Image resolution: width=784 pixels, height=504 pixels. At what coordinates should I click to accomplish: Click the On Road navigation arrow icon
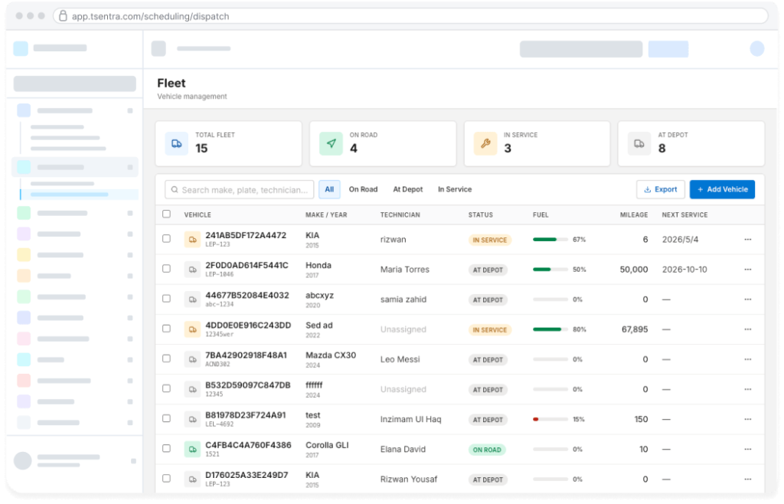click(x=331, y=143)
